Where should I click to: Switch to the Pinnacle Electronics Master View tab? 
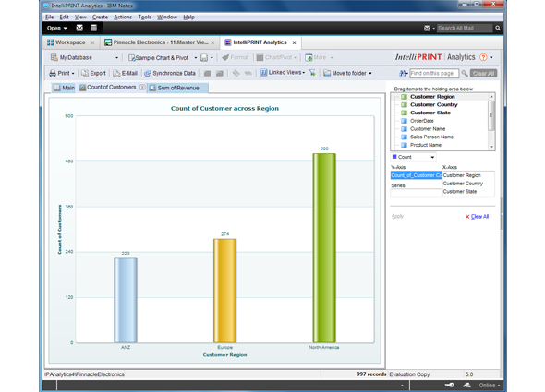coord(160,42)
